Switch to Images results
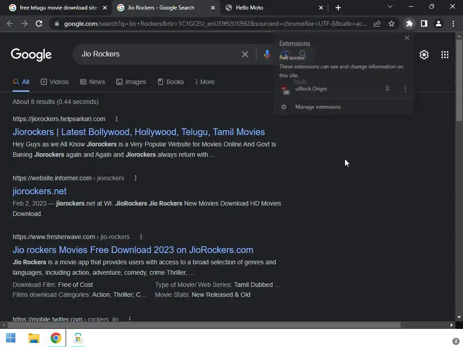 click(x=131, y=82)
